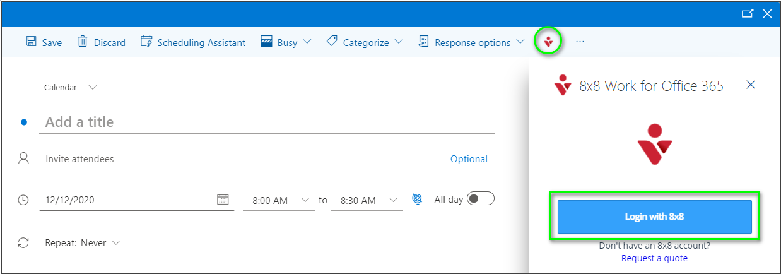Click the repeat arrows icon
The width and height of the screenshot is (781, 274).
[x=23, y=242]
